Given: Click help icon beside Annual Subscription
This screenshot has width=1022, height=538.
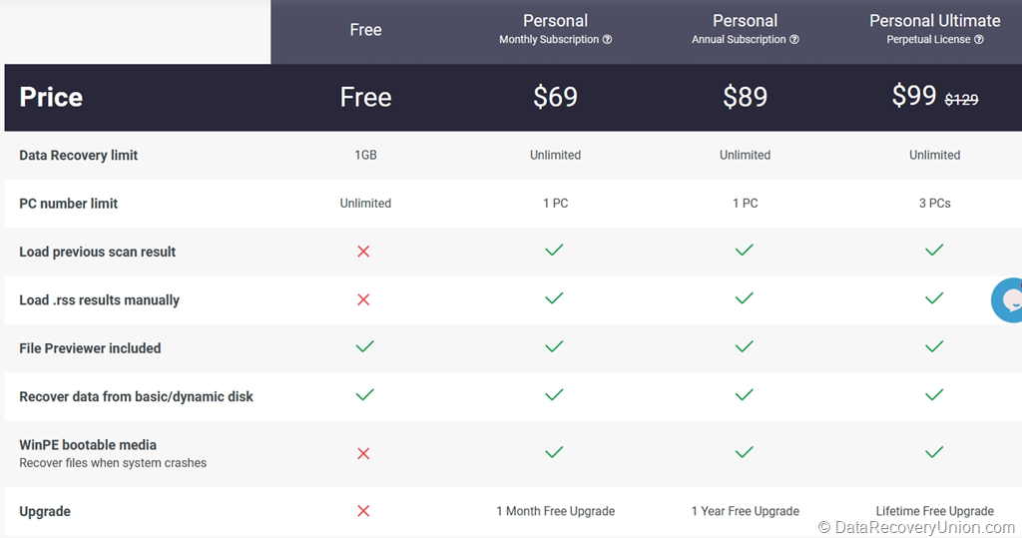Looking at the screenshot, I should click(x=793, y=39).
